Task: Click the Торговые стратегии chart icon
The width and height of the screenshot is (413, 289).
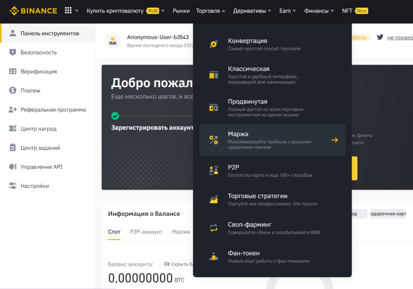Action: point(213,199)
